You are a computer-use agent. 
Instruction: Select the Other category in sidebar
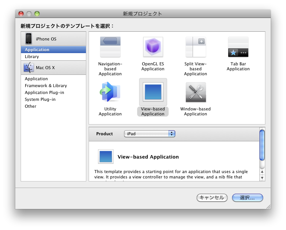click(31, 106)
